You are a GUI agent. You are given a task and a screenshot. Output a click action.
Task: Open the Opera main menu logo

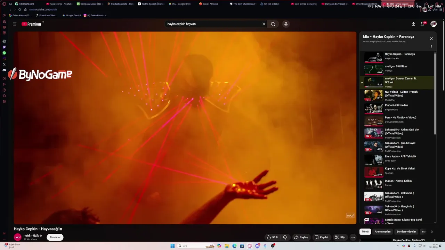tap(4, 4)
